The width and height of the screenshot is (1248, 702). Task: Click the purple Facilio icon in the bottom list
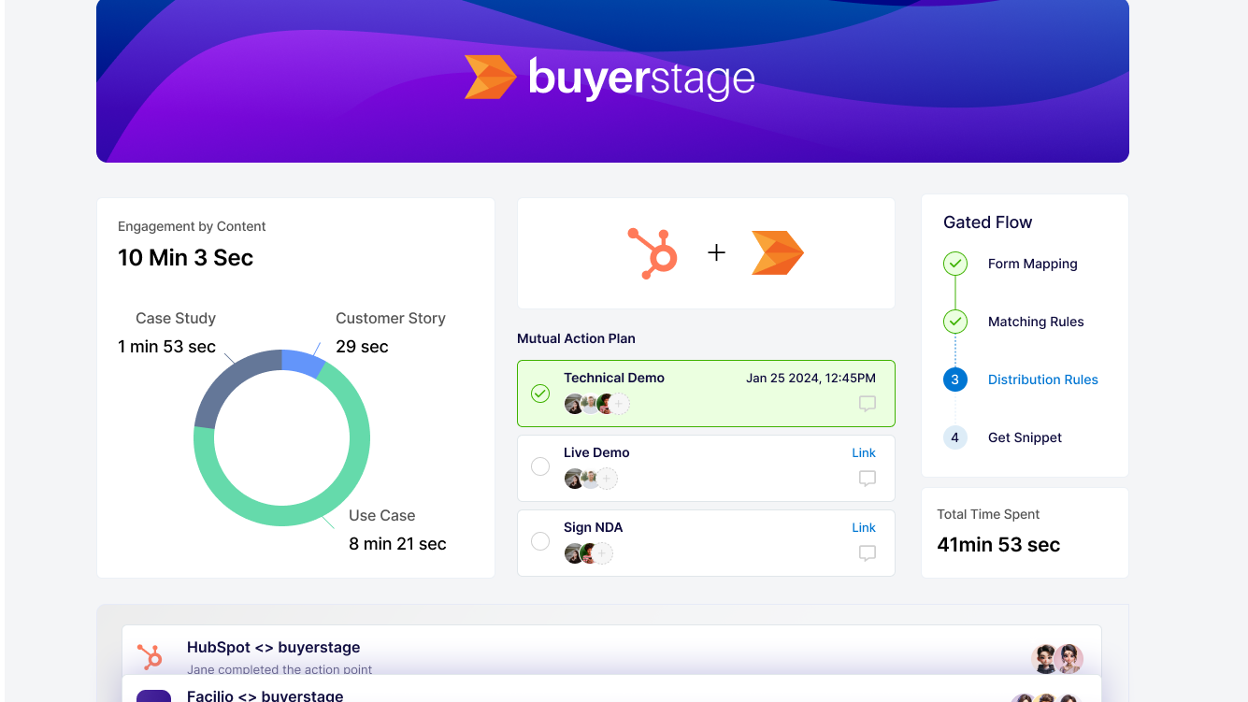coord(152,696)
